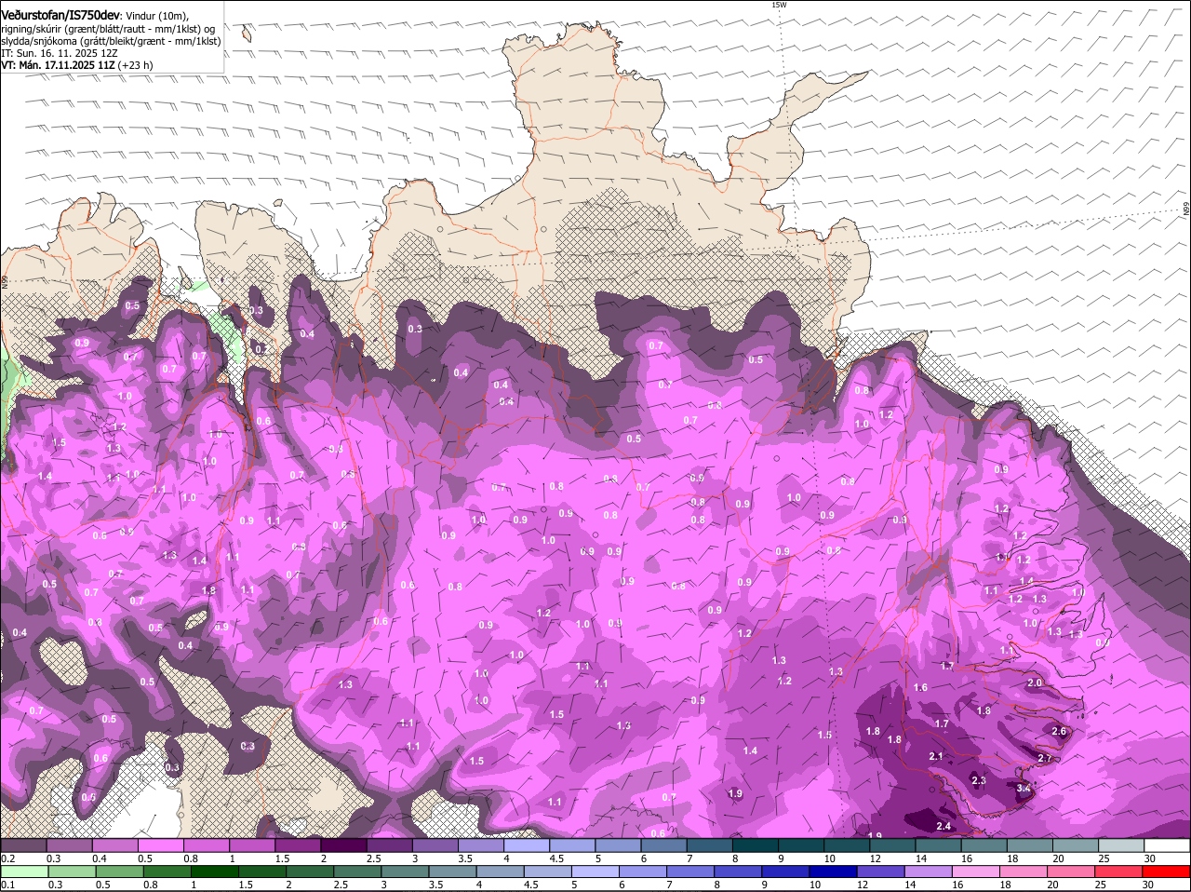Pick light lavender snow swatch between 4 and 4.5
1191x892 pixels.
tap(527, 845)
